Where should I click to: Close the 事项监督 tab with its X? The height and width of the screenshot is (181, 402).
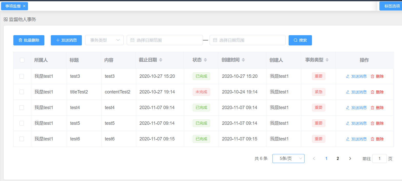pos(24,6)
